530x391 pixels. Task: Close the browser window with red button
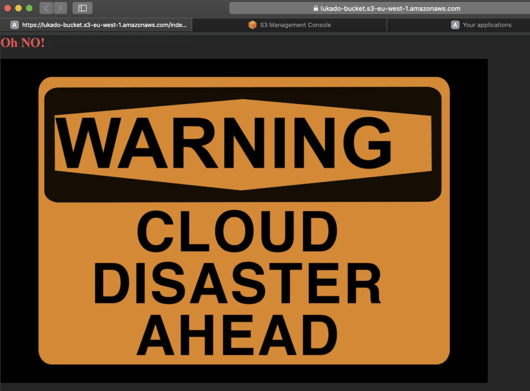click(x=8, y=8)
